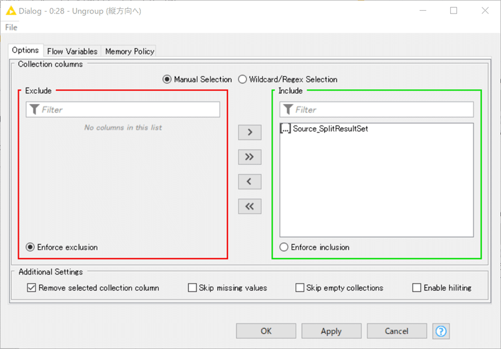
Task: Move all columns to Exclude with double left arrow
Action: 249,206
